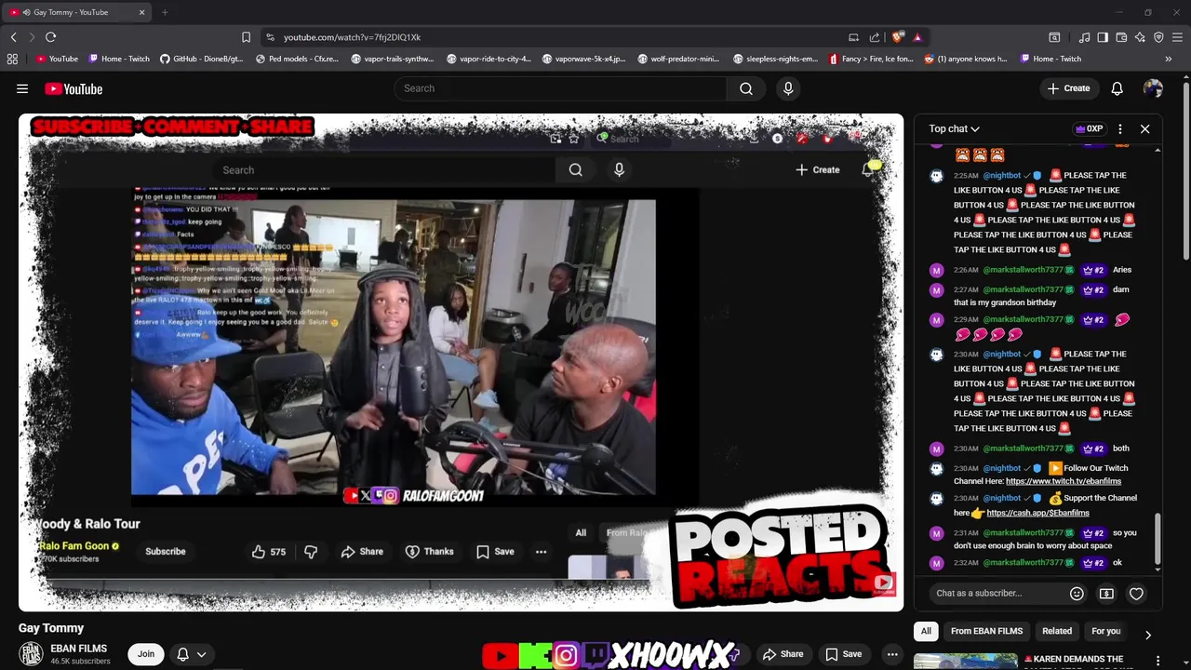Start voice search with microphone icon
This screenshot has height=670, width=1191.
click(x=788, y=88)
